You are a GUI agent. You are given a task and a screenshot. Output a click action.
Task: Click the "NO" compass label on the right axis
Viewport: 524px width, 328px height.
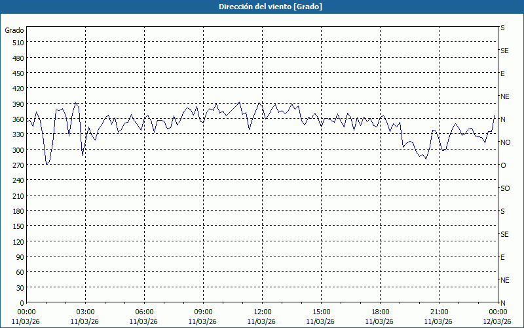pos(504,142)
